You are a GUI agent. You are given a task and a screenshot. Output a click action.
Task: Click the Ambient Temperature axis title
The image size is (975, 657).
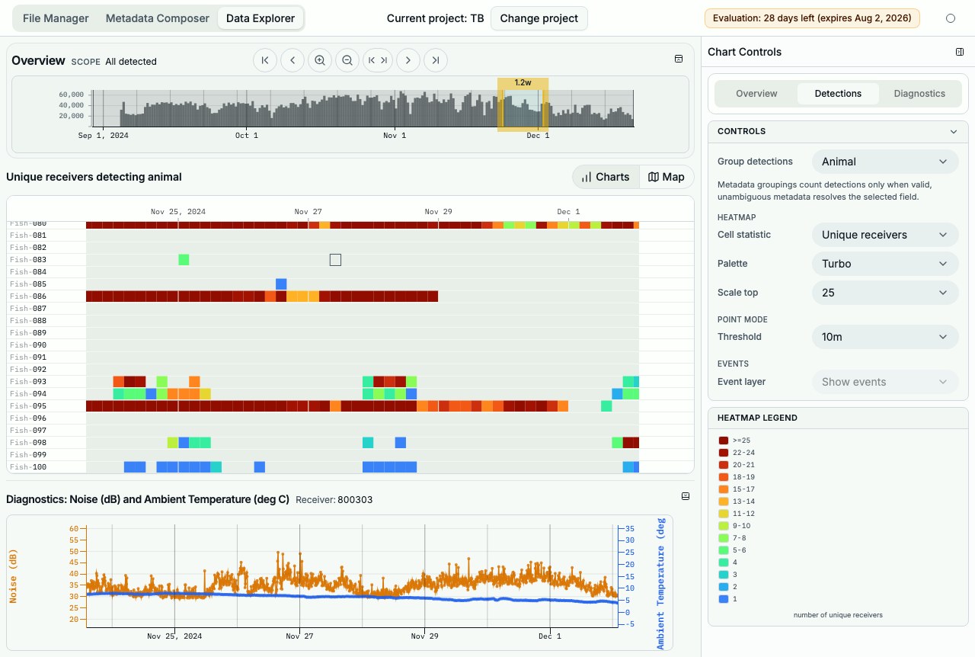(x=660, y=584)
